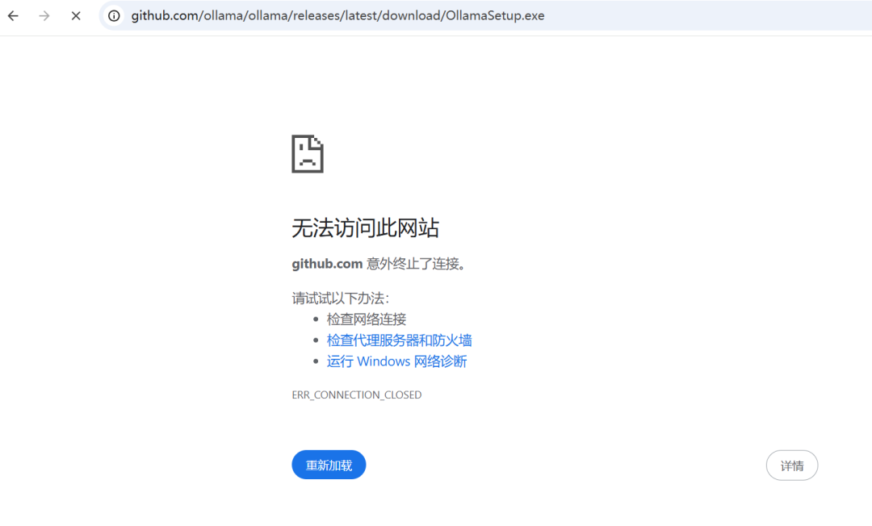Click the 请试试以下办法 text line

[x=341, y=298]
